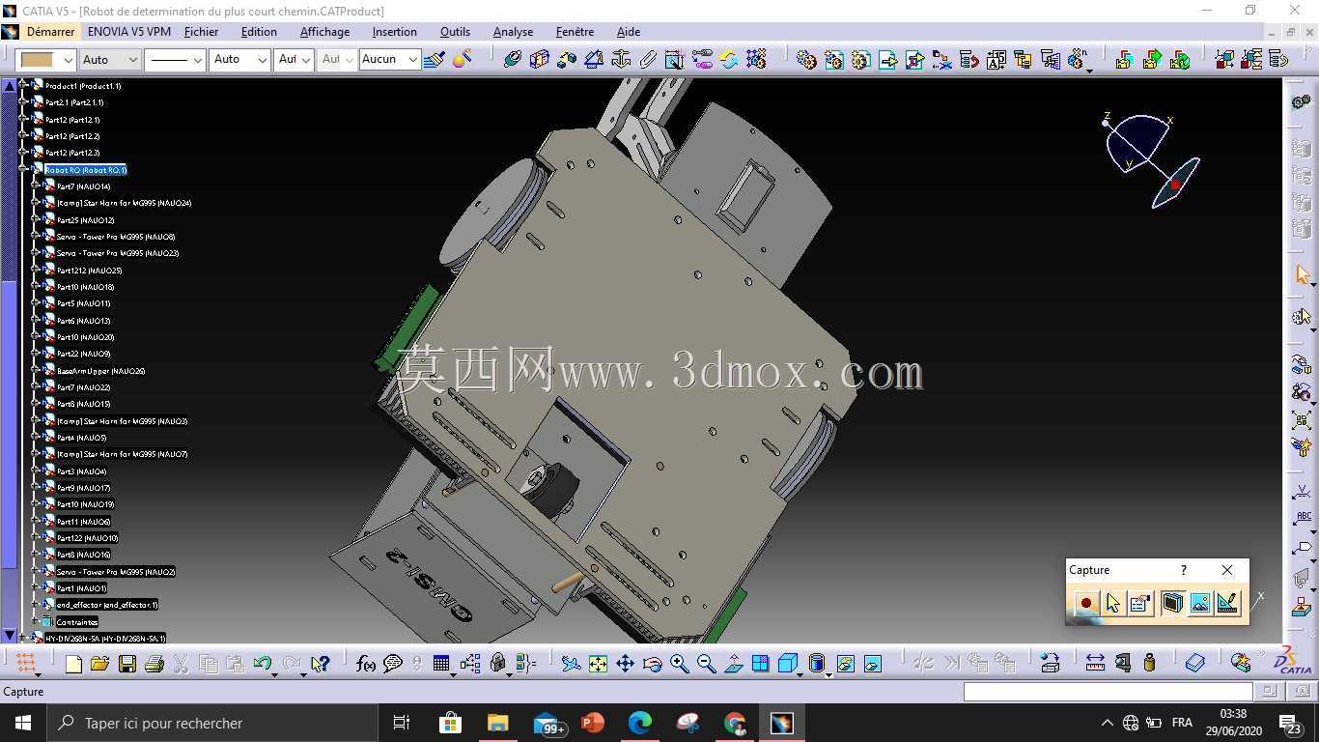1319x742 pixels.
Task: Open the Insertion menu
Action: point(394,32)
